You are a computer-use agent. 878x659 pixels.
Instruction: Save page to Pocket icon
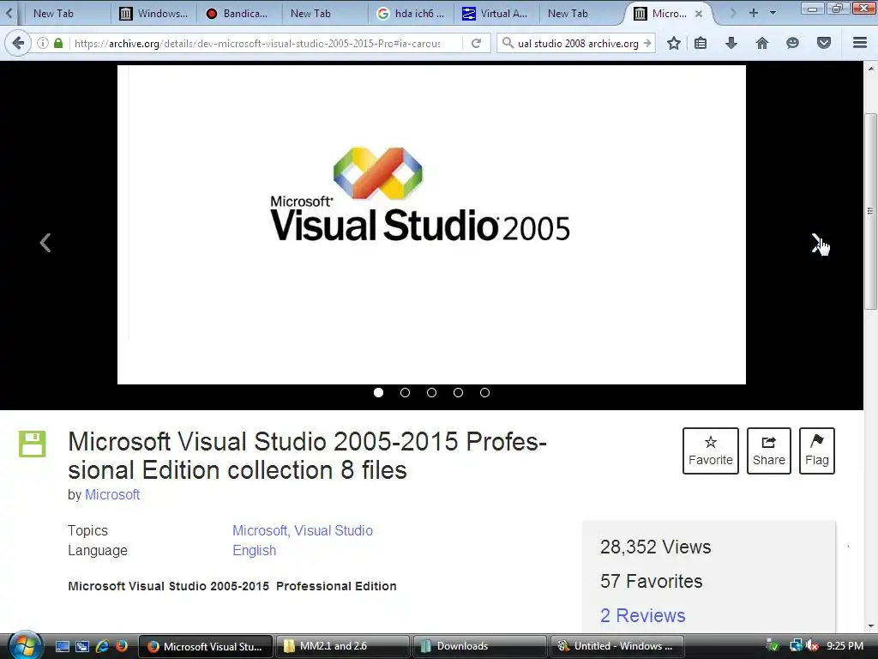824,43
